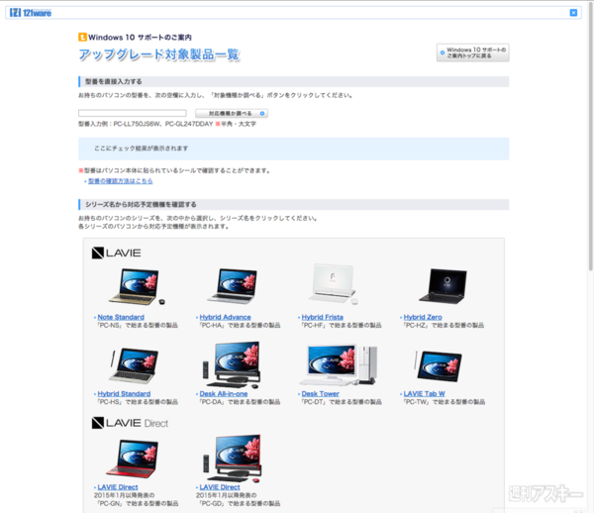Click the PC-LL750JS6W example model text
Viewport: 594px width, 513px height.
click(x=138, y=124)
